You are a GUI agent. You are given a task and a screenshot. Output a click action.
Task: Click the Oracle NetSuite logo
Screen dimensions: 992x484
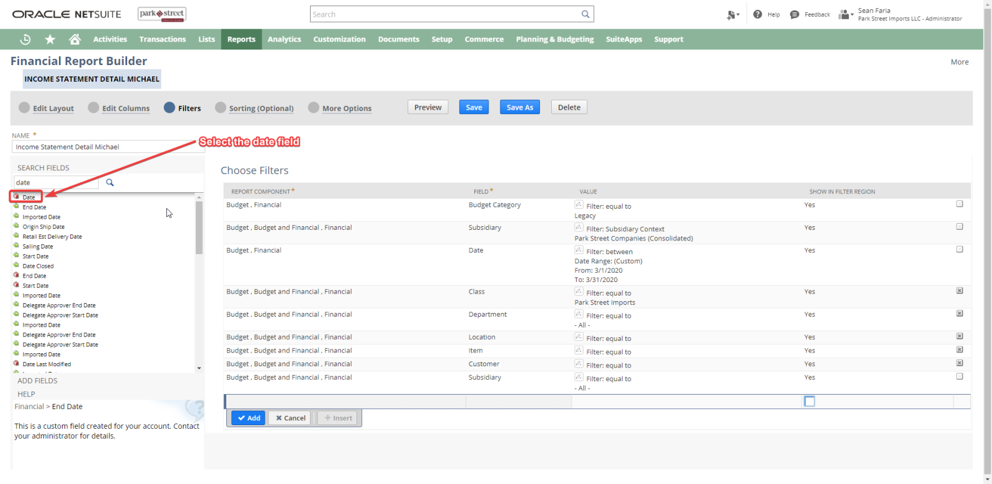pos(67,14)
